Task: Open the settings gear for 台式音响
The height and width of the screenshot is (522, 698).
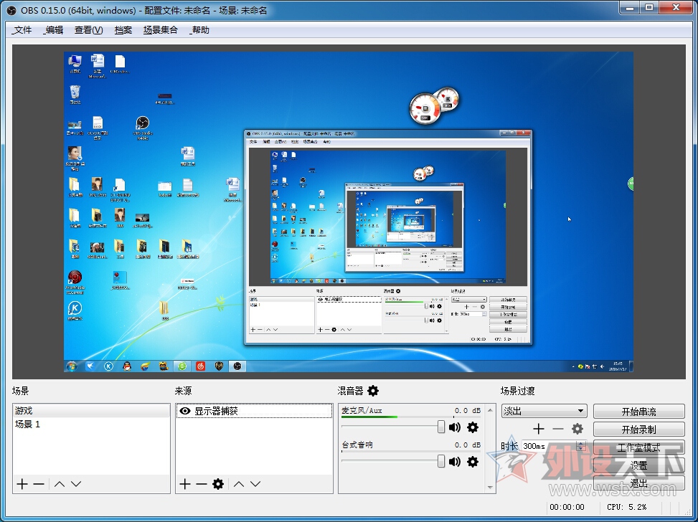Action: 473,462
